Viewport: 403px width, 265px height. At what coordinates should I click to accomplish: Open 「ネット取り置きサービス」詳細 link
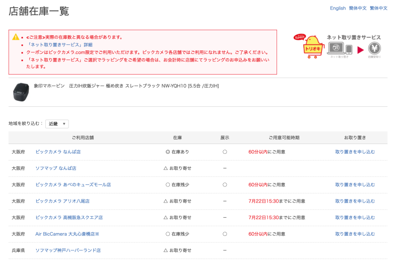click(x=59, y=45)
